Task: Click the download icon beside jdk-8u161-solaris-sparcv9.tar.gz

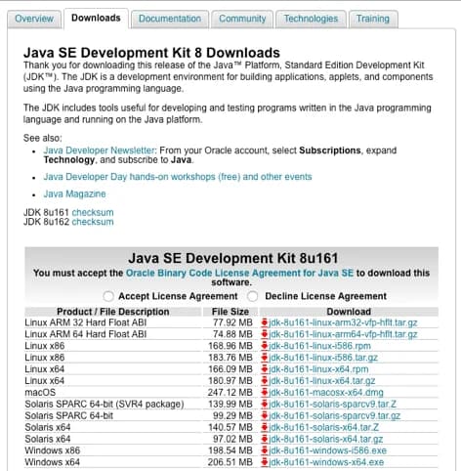Action: coord(265,416)
